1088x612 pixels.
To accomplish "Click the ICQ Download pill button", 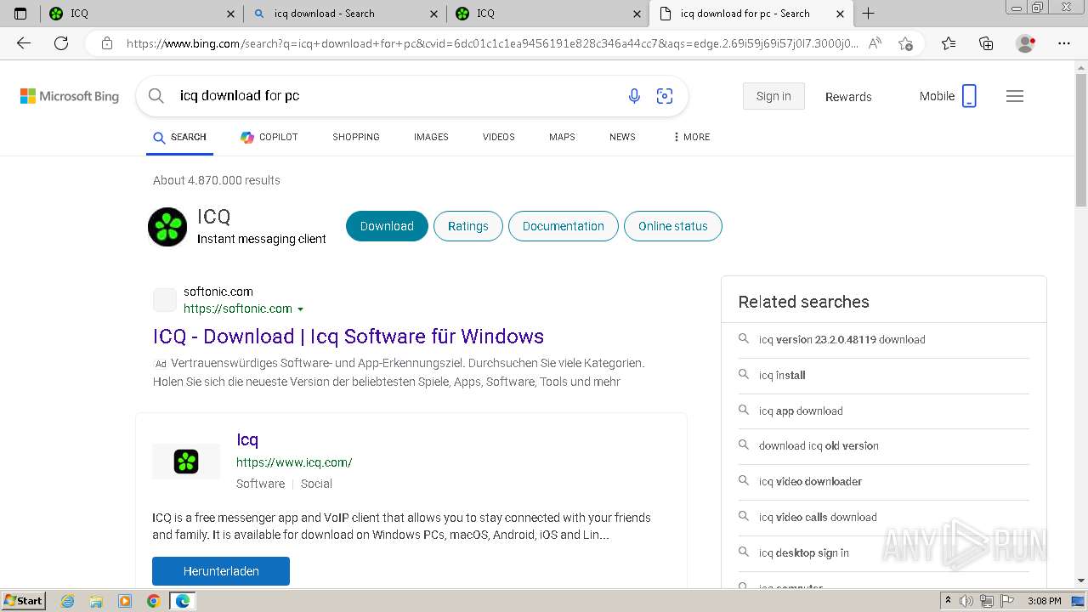I will point(387,226).
